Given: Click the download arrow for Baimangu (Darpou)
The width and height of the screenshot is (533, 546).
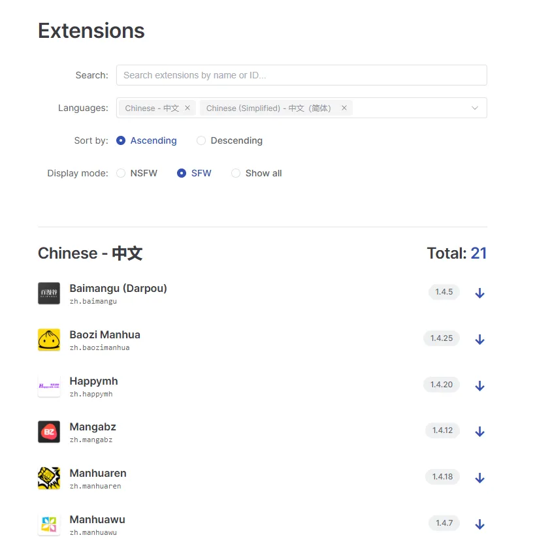Looking at the screenshot, I should tap(479, 293).
